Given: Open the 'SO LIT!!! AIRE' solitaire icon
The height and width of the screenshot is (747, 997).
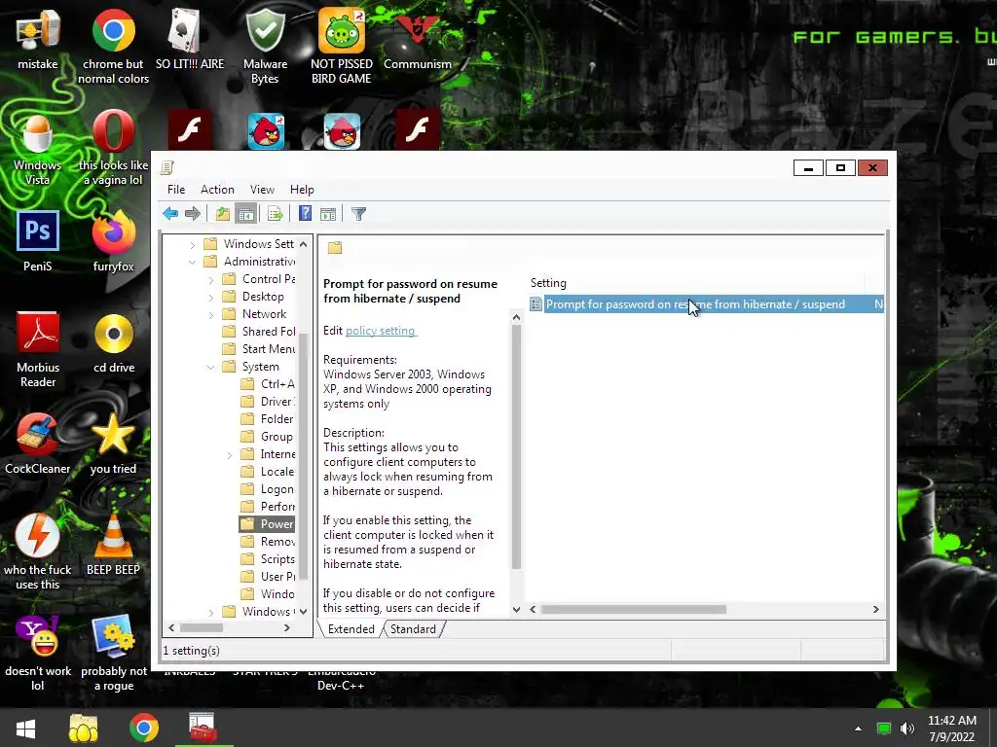Looking at the screenshot, I should point(190,39).
